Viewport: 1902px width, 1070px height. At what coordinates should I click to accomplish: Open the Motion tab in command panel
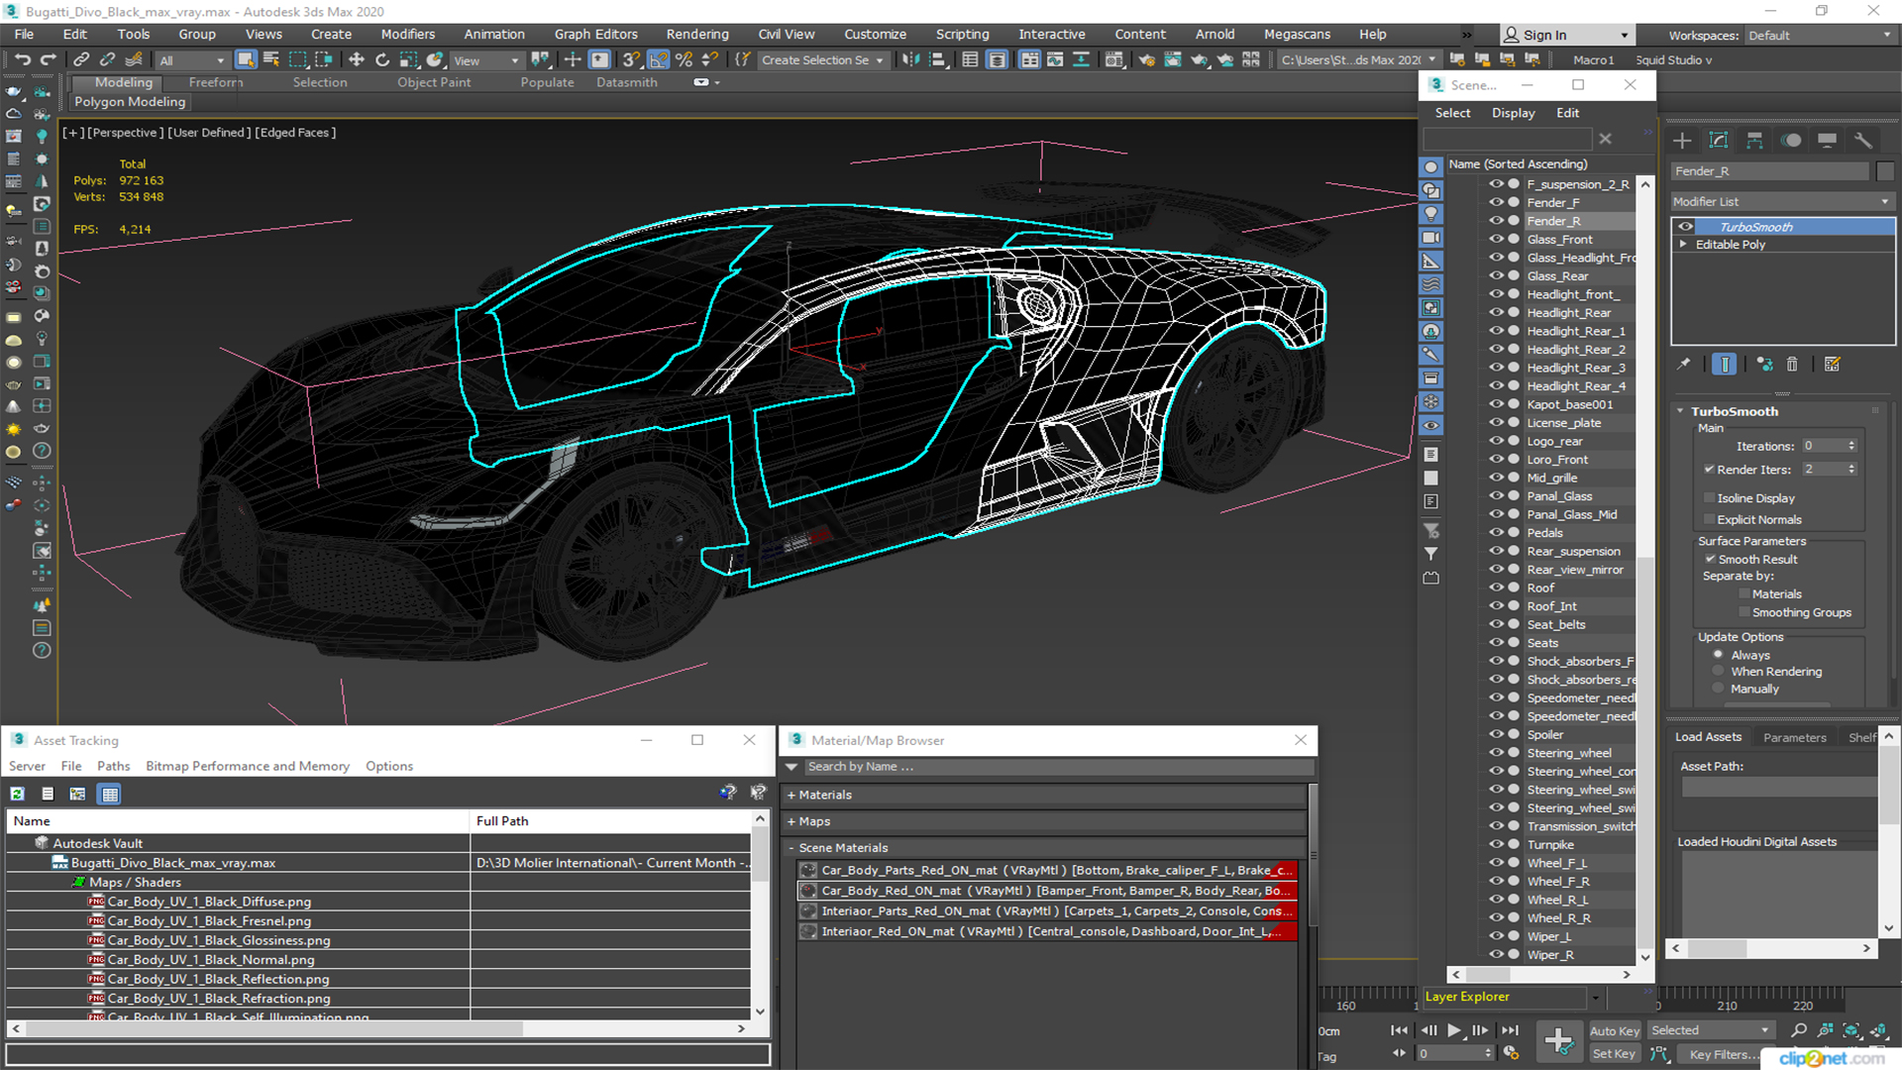(x=1791, y=141)
